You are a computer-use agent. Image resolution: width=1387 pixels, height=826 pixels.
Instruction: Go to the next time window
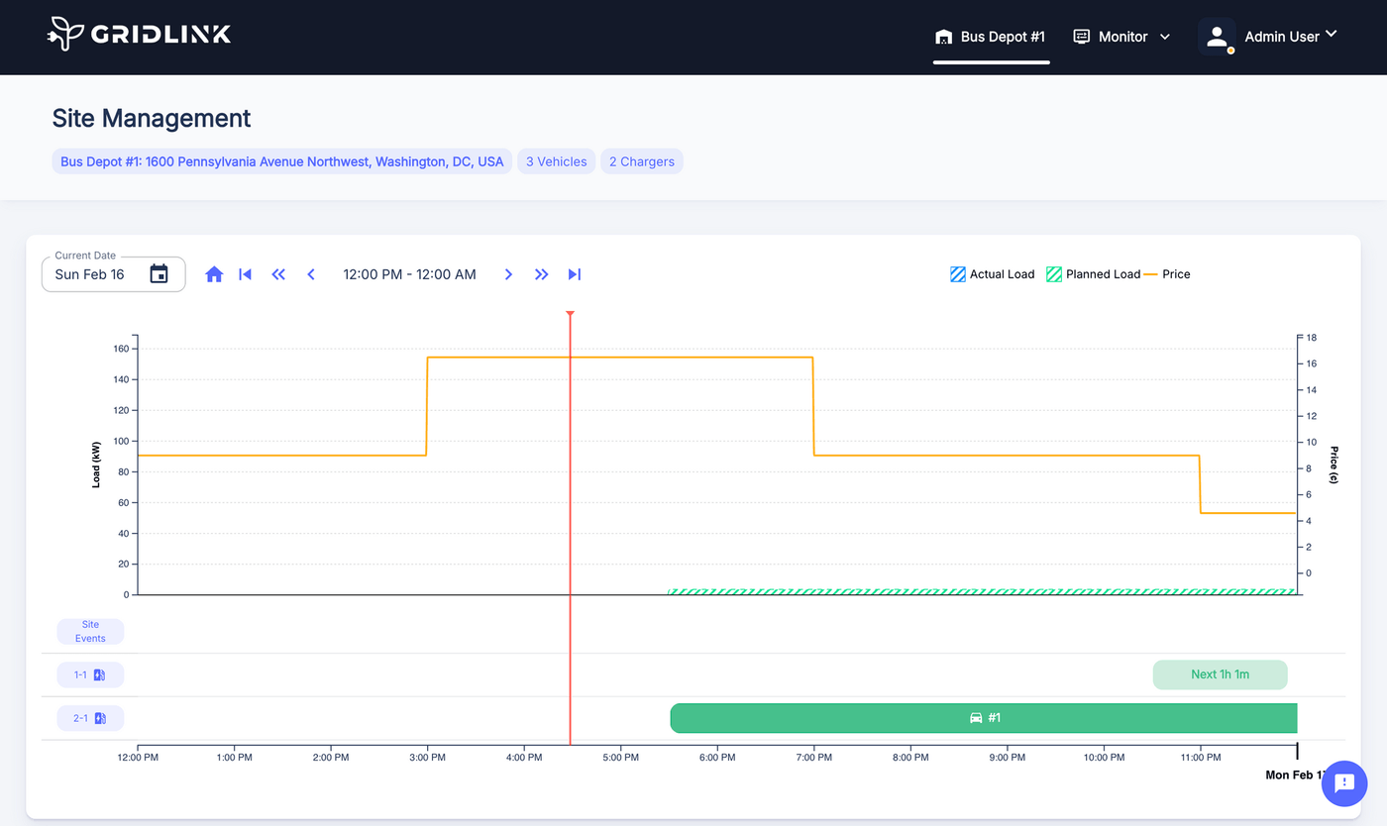click(x=508, y=274)
